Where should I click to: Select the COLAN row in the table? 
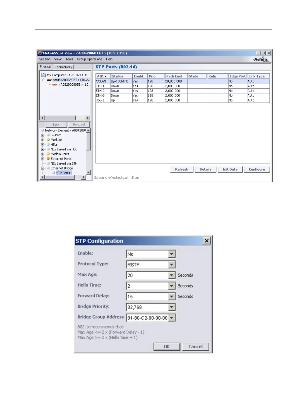[183, 81]
